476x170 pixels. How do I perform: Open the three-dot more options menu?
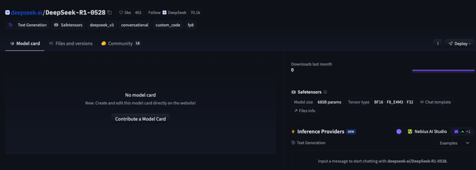point(438,43)
